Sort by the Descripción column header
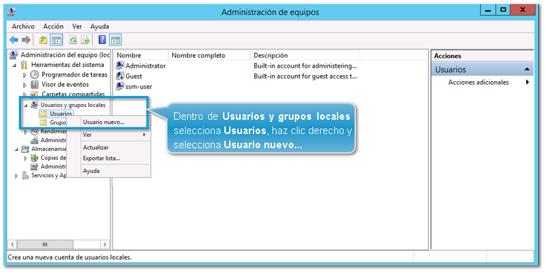Image resolution: width=545 pixels, height=272 pixels. click(305, 55)
